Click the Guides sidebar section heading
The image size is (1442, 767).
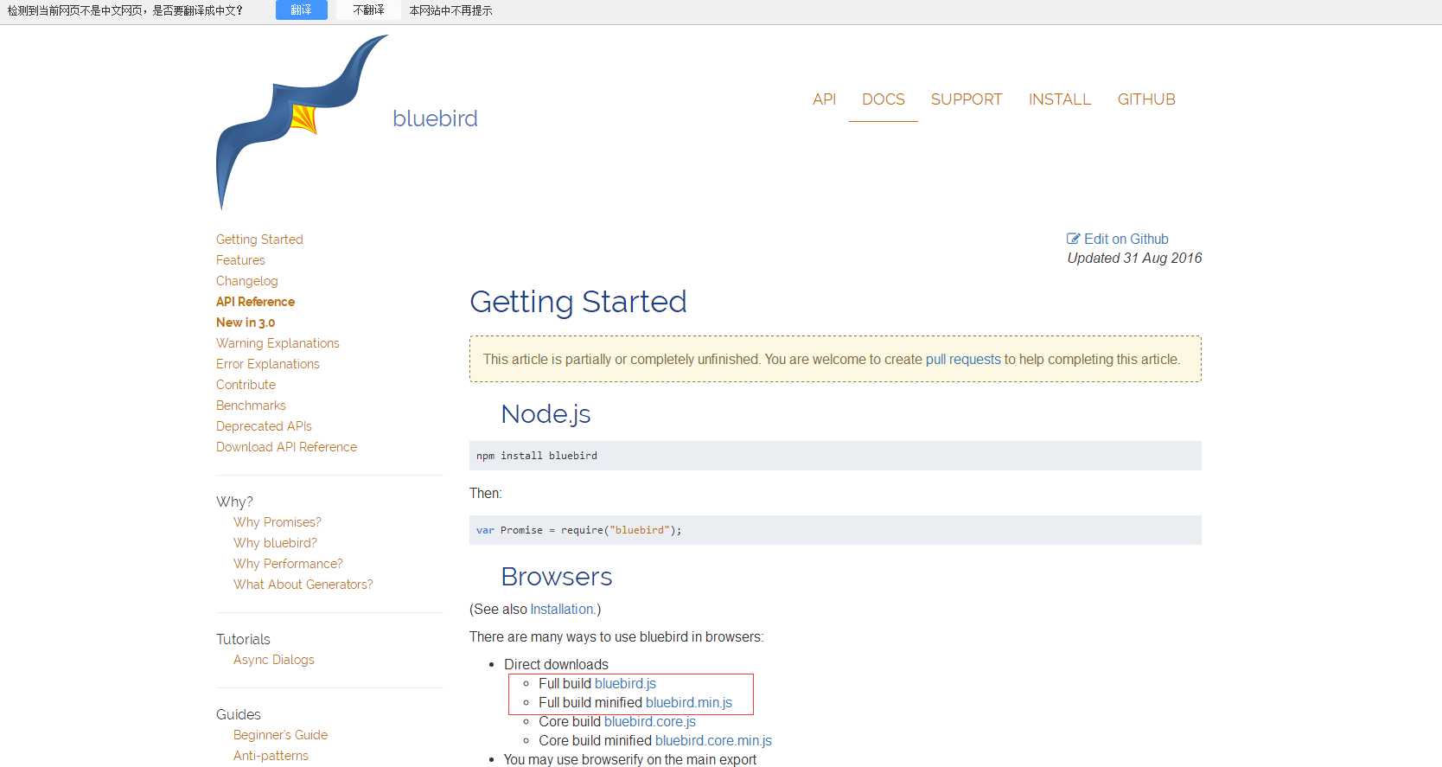239,714
